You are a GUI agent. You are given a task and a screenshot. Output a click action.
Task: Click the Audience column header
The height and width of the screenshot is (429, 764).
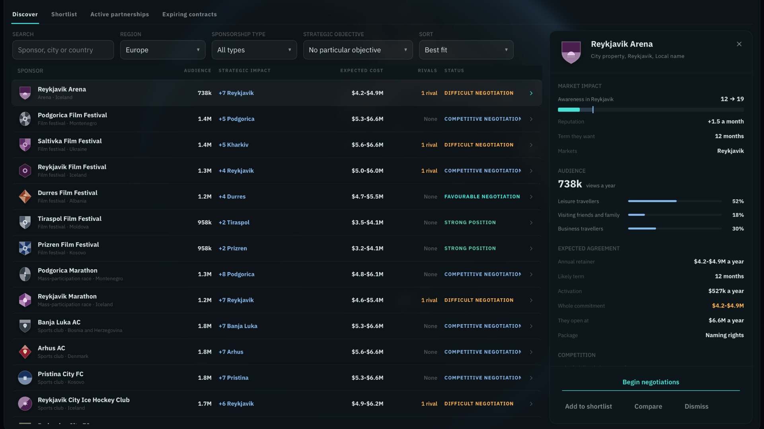point(197,71)
